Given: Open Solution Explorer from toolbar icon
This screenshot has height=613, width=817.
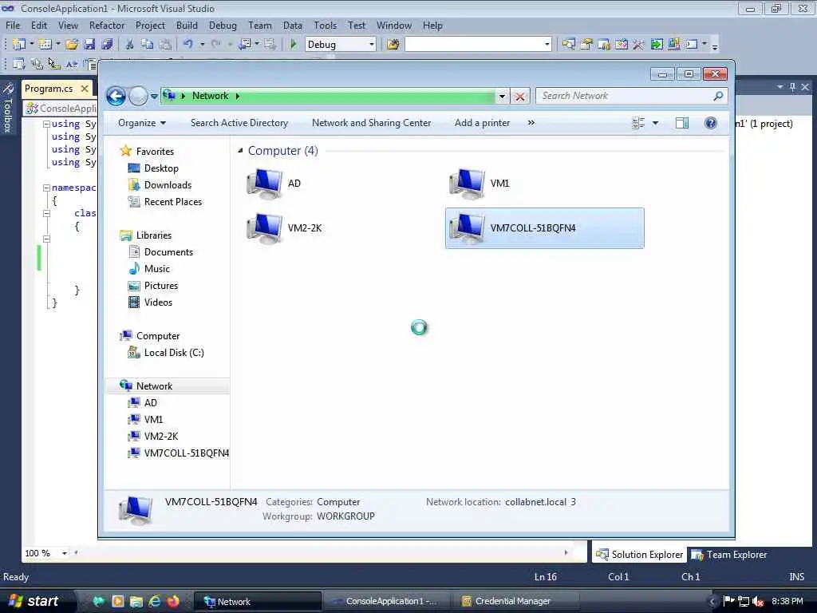Looking at the screenshot, I should pyautogui.click(x=568, y=45).
